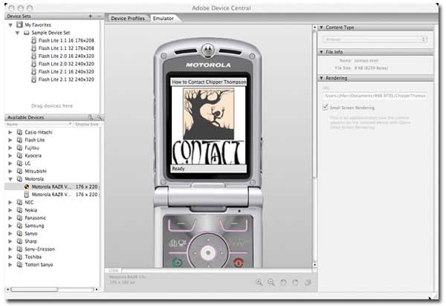The height and width of the screenshot is (306, 446).
Task: Select the second Motorola RAZR device entry
Action: pyautogui.click(x=51, y=195)
